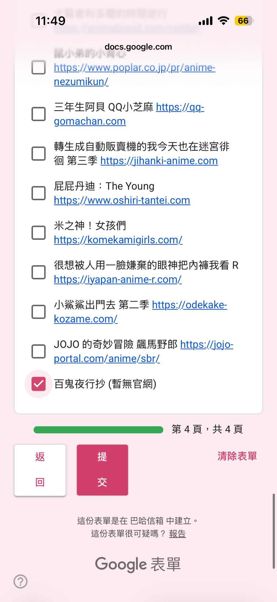Enable the JOJO 的奇妙冒險 飆馬野郎 checkbox
277x602 pixels.
pos(39,351)
